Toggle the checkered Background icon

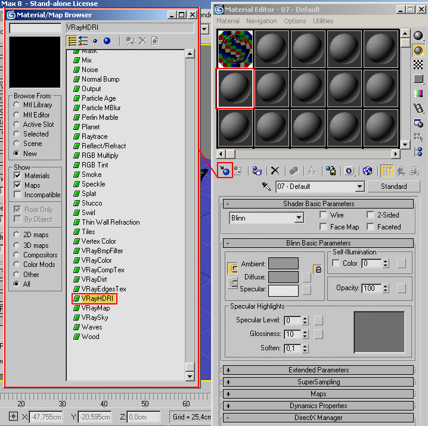point(418,65)
